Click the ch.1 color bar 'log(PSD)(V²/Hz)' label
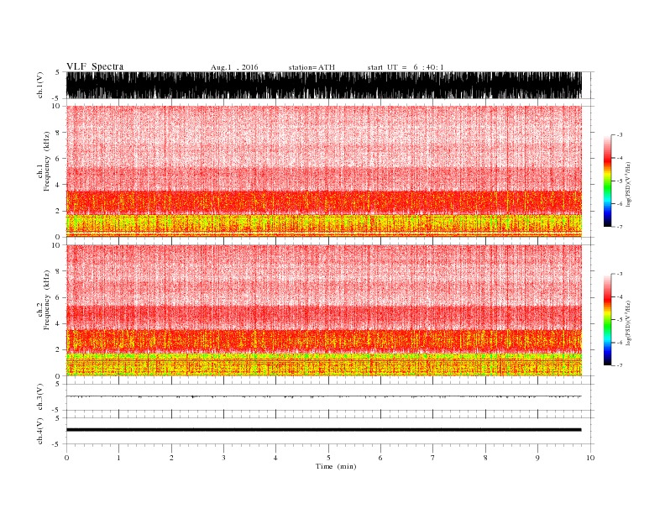Image resolution: width=665 pixels, height=514 pixels. (x=628, y=184)
